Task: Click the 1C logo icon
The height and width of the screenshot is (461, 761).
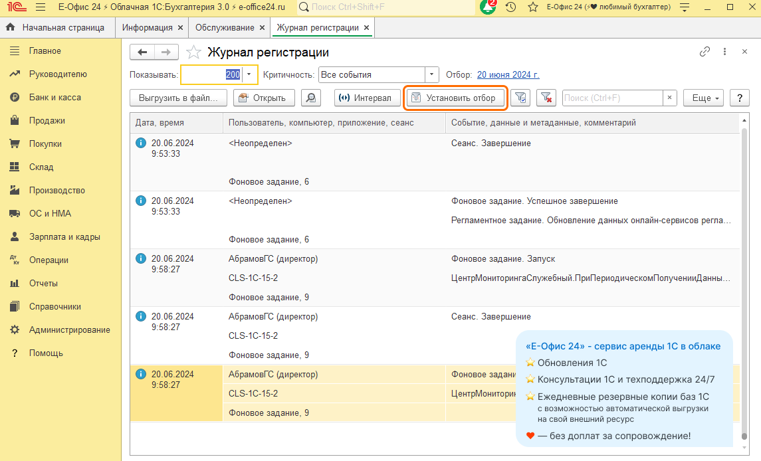Action: pos(17,7)
